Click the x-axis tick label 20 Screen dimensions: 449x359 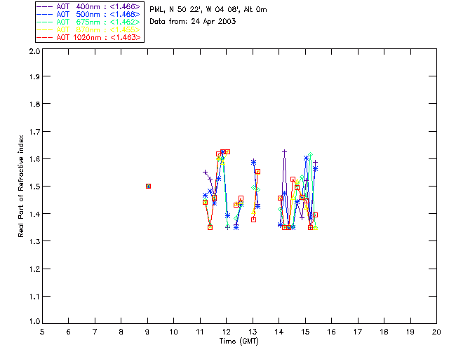click(436, 332)
